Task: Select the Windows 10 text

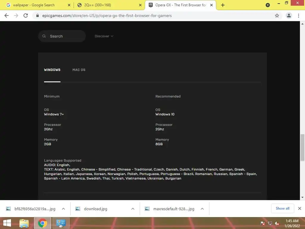Action: [165, 114]
